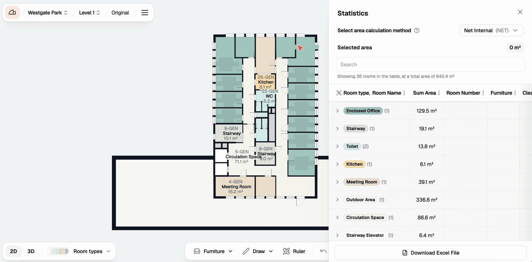Click the Outdoor Area room type tag
Viewport: 532px width, 262px height.
coord(360,200)
